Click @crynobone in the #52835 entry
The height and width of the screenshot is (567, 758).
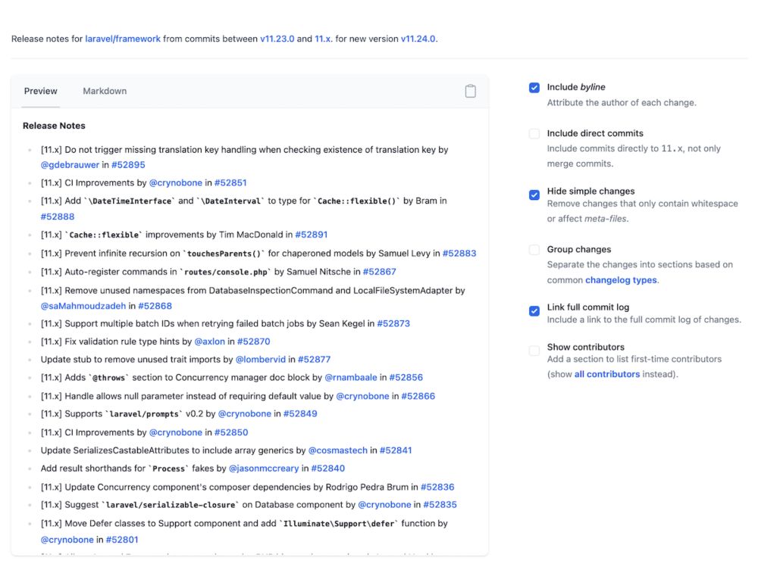pos(384,504)
